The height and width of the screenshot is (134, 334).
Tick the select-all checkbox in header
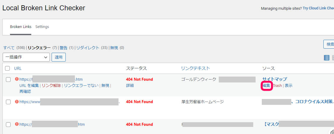tap(7, 68)
